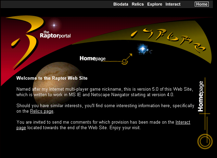Follow the 'Interact page' link

(x=183, y=122)
